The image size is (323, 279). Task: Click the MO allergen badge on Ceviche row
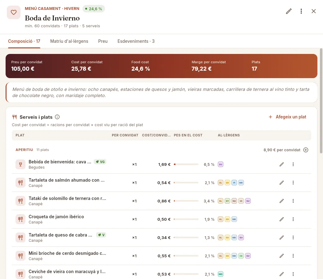point(221,274)
